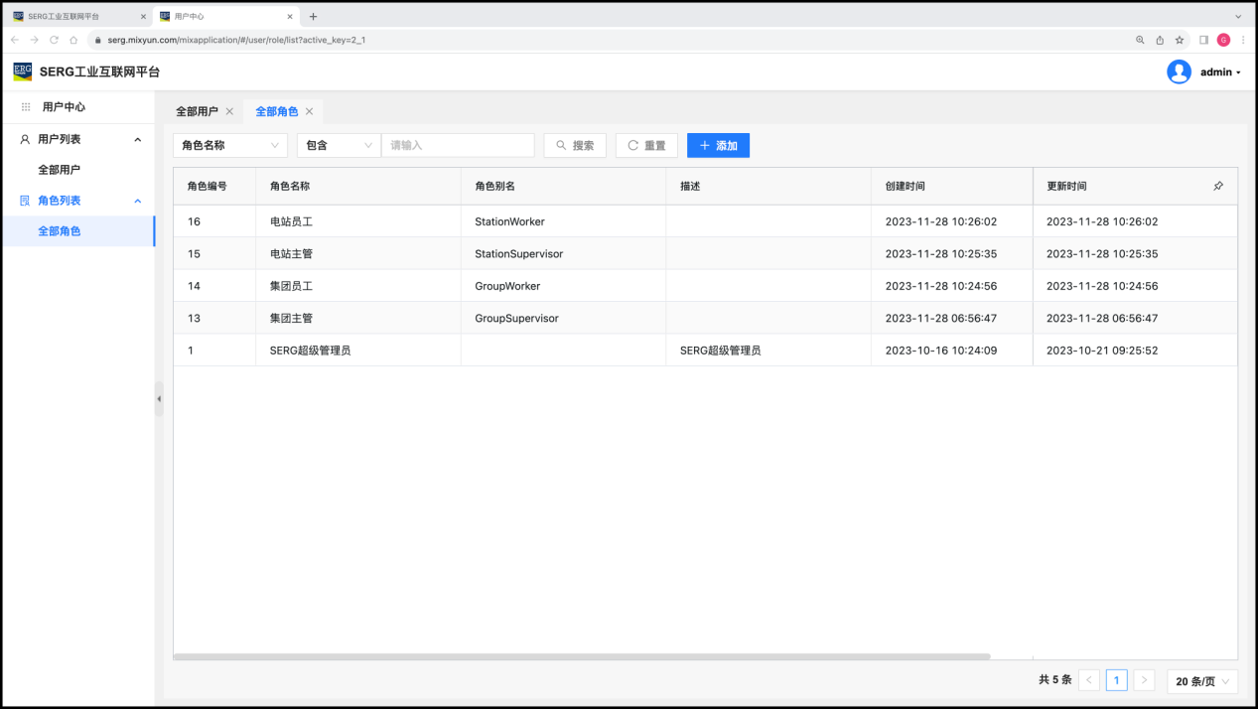Click the SERG platform logo
The width and height of the screenshot is (1258, 709).
[x=22, y=71]
